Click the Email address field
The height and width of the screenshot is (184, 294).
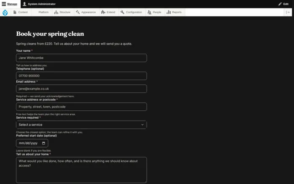81,89
